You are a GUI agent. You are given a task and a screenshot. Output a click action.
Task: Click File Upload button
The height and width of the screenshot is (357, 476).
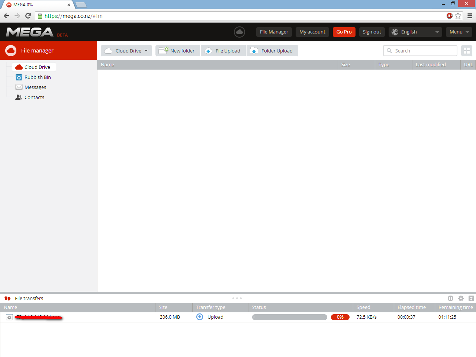(x=223, y=51)
